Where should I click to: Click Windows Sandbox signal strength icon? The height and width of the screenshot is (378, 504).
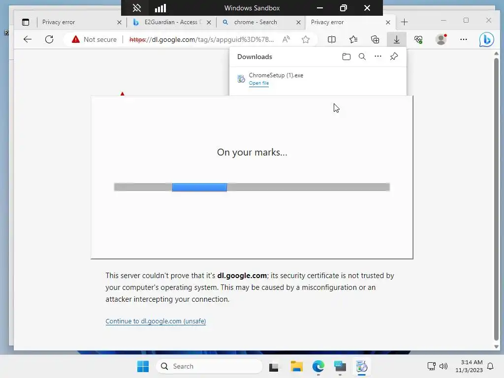tap(160, 8)
